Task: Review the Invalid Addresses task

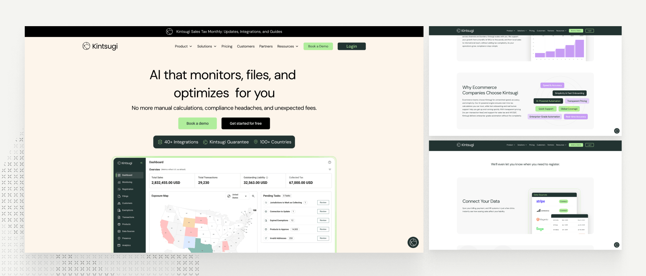Action: (x=323, y=238)
